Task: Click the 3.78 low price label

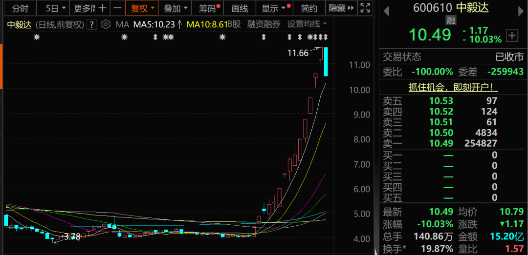Action: 71,237
